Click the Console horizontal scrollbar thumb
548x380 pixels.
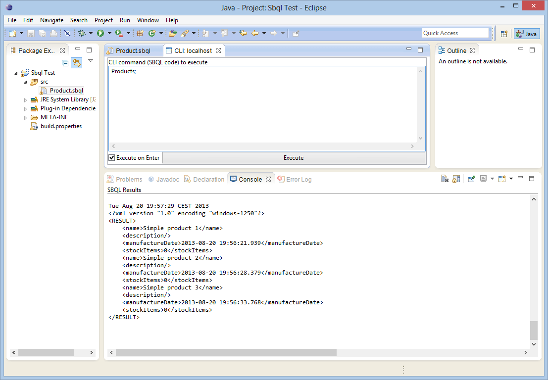[226, 352]
